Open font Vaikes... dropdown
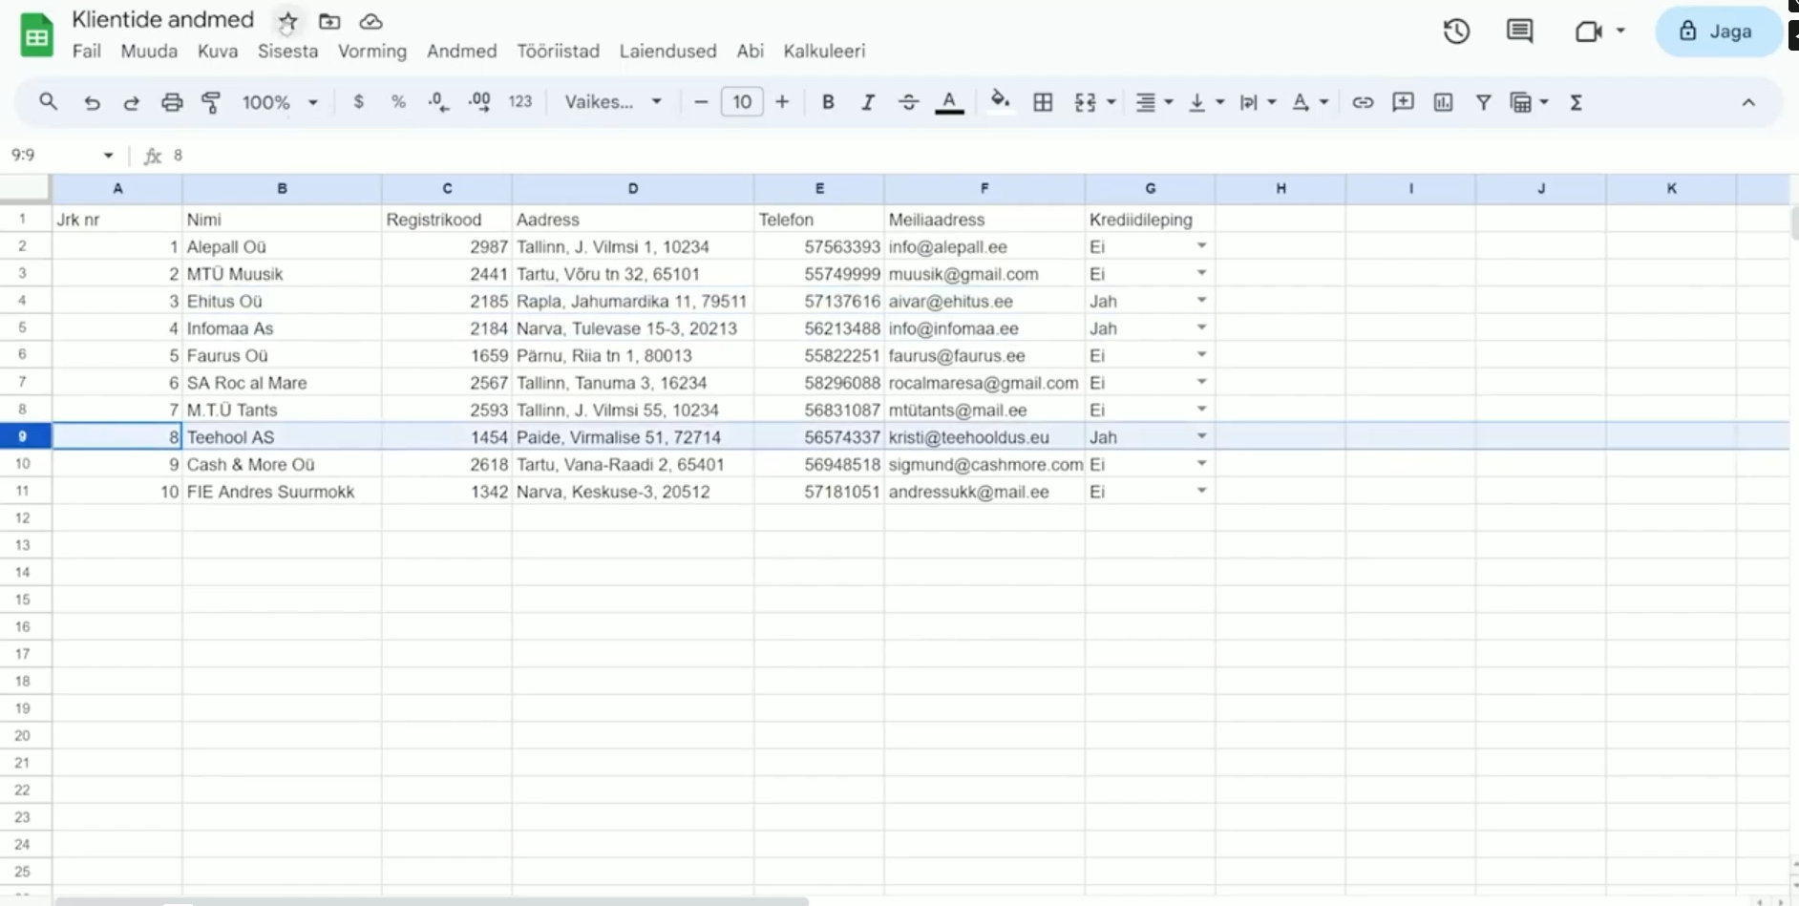 tap(613, 101)
